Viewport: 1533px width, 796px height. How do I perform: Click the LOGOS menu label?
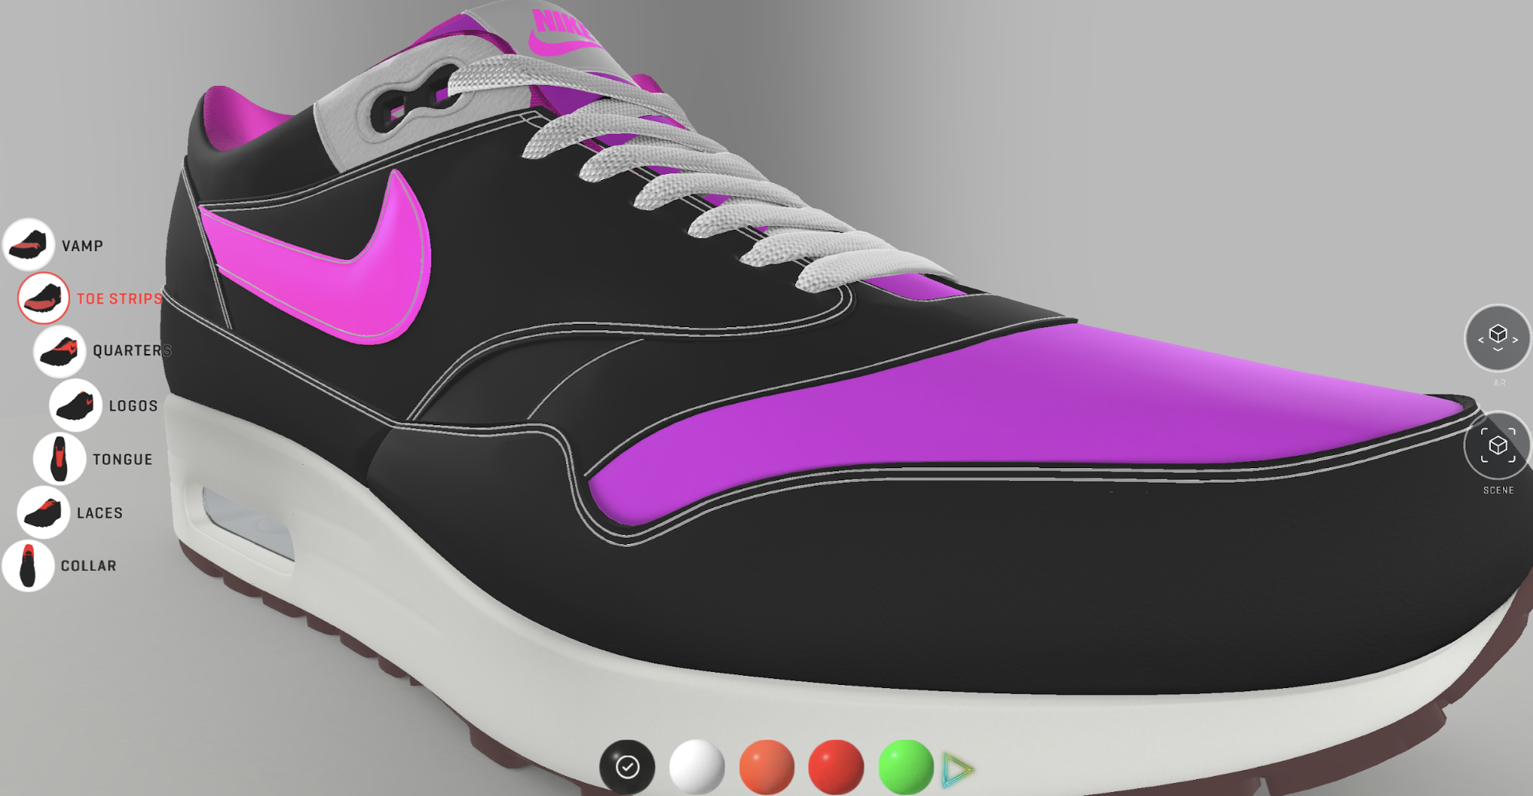133,406
